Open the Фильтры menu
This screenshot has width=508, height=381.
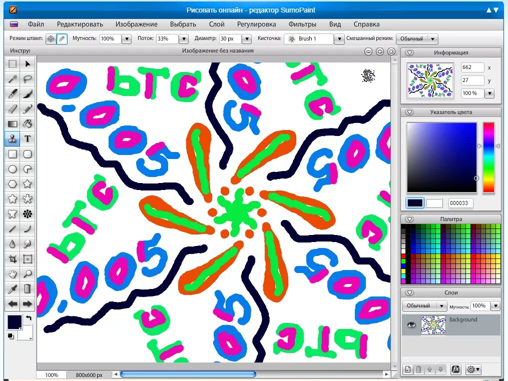[302, 24]
